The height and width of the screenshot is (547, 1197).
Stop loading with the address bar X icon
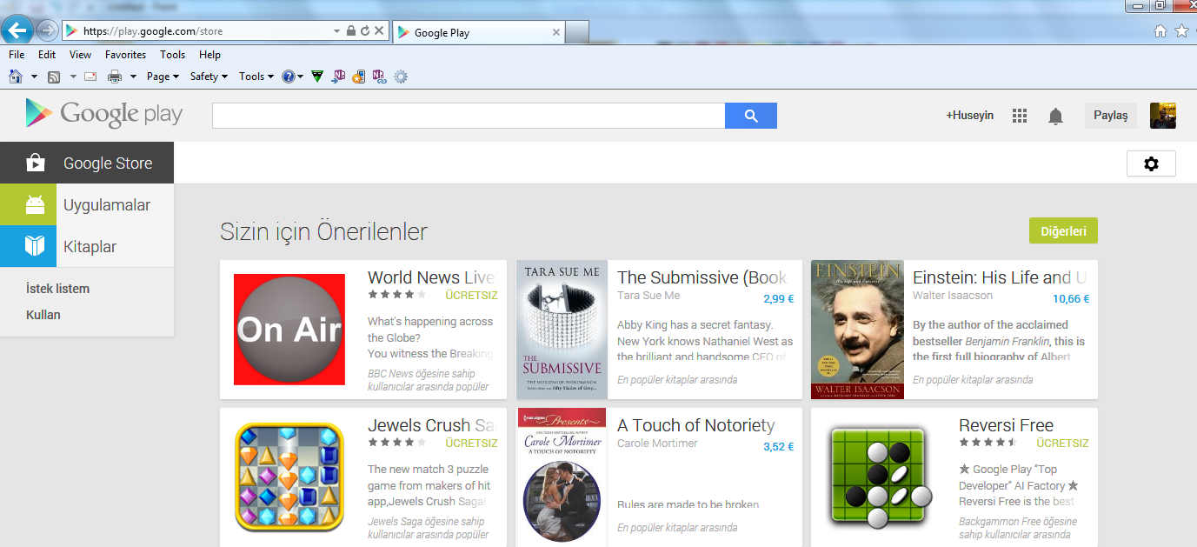click(379, 30)
